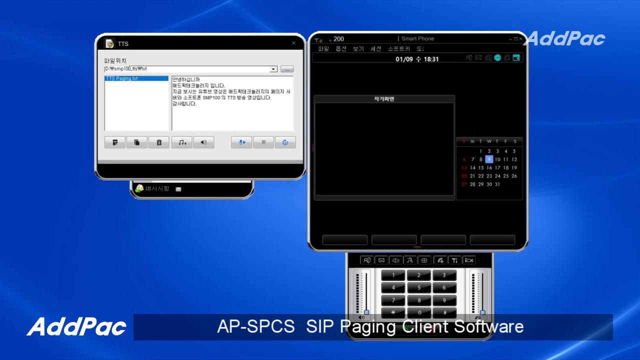
Task: Open the 옵션 menu in Smart Phone
Action: click(341, 48)
